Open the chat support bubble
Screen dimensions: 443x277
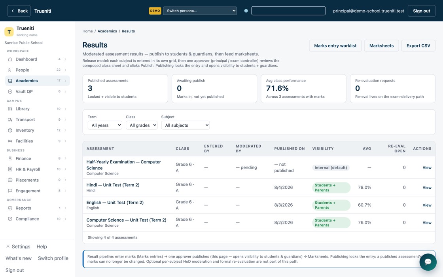(x=428, y=262)
